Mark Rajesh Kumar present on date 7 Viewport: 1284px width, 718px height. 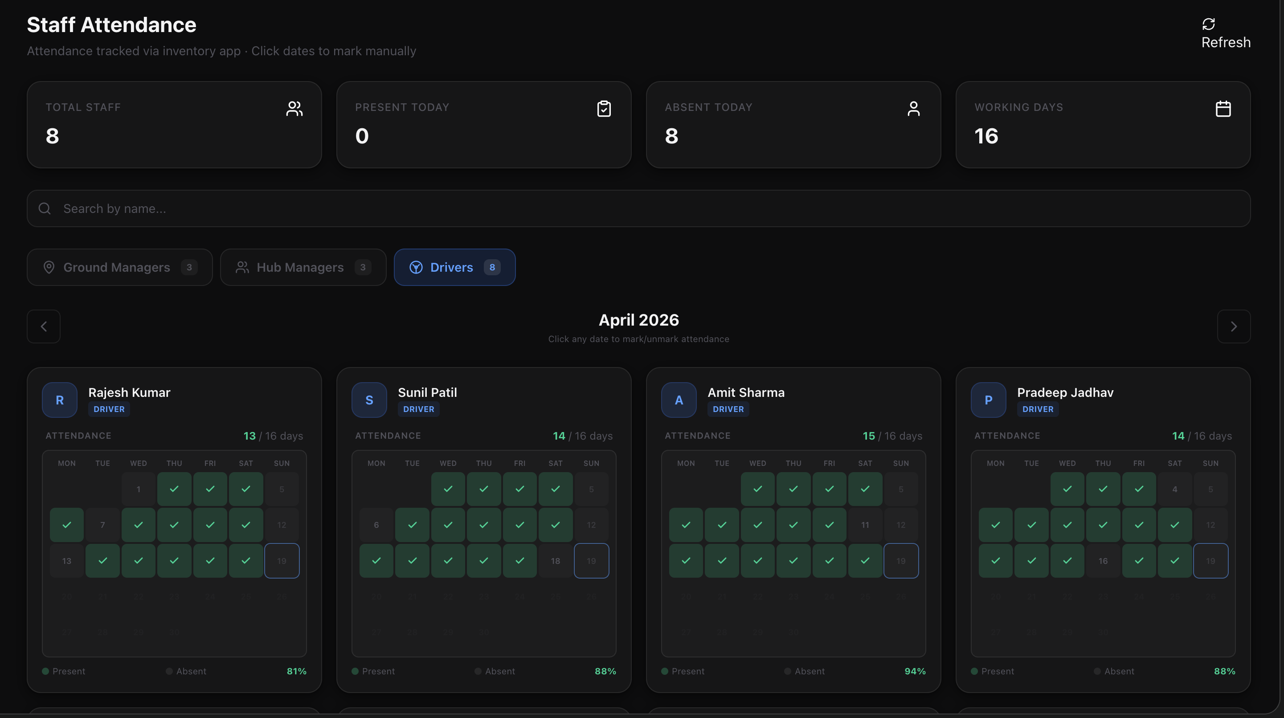pos(102,525)
